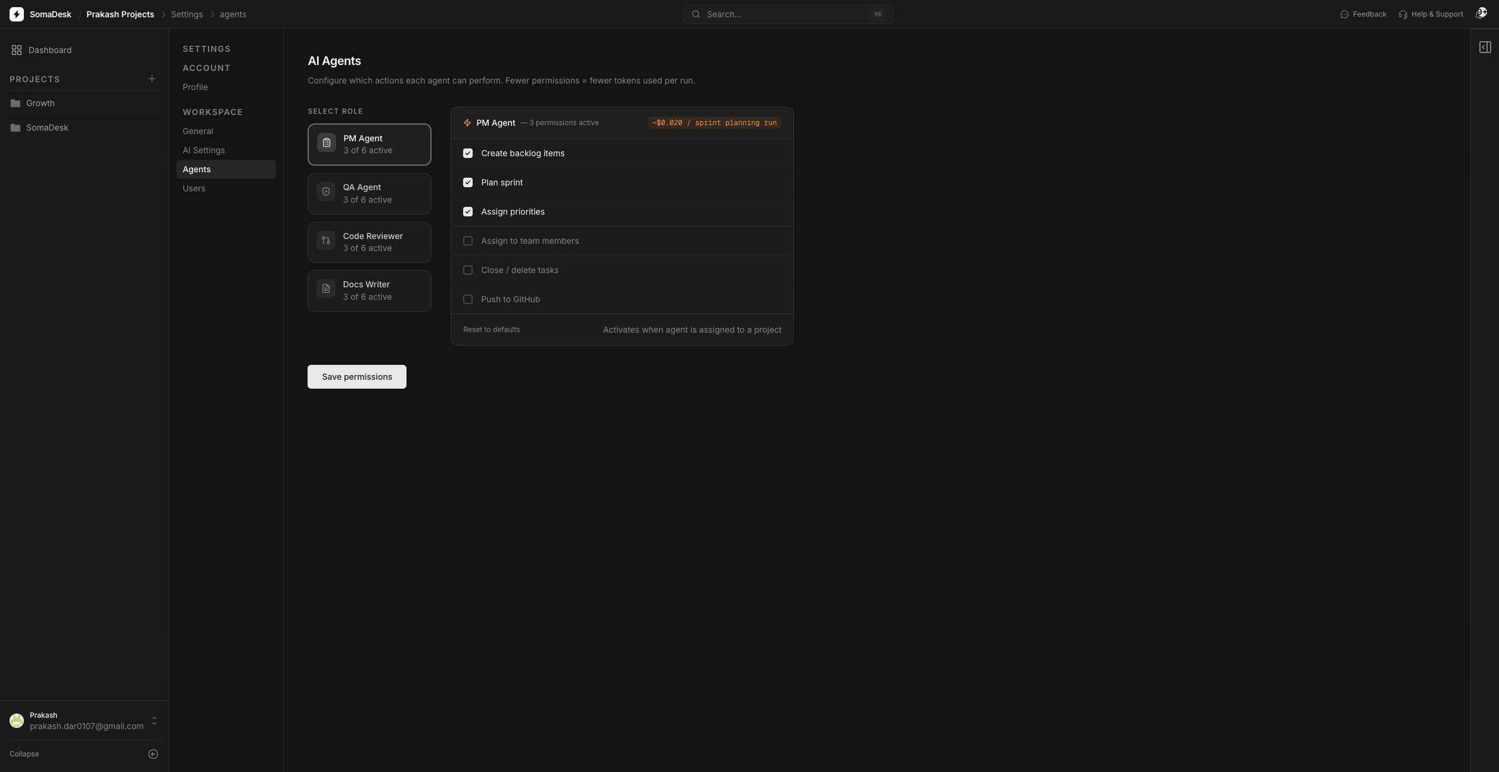This screenshot has height=772, width=1499.
Task: Select the Code Reviewer role card
Action: pos(370,242)
